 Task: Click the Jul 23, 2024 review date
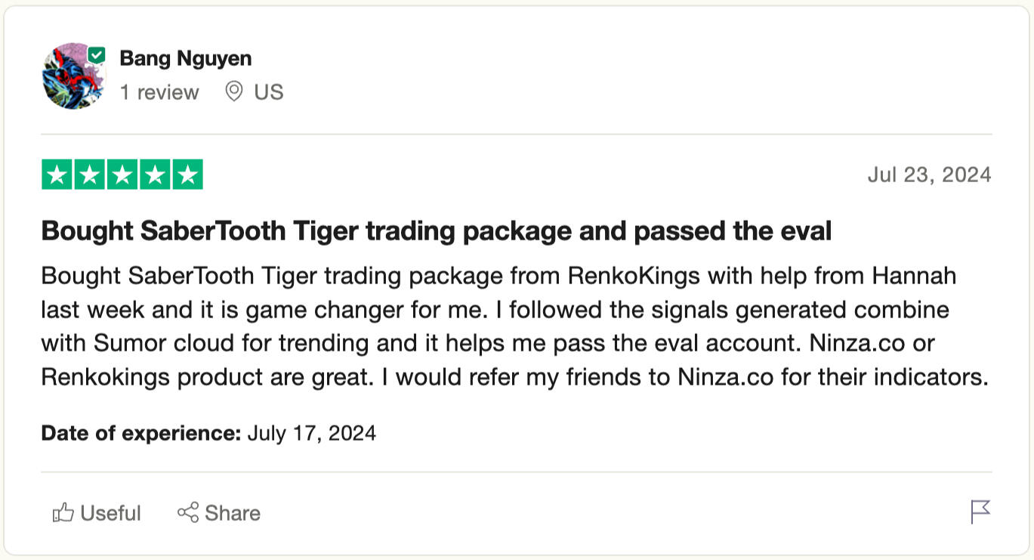(x=929, y=175)
